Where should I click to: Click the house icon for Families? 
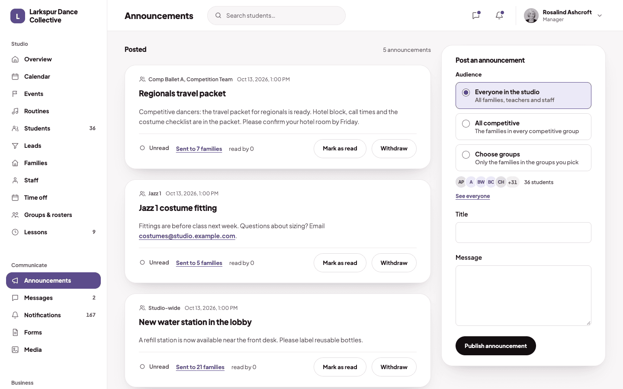15,163
